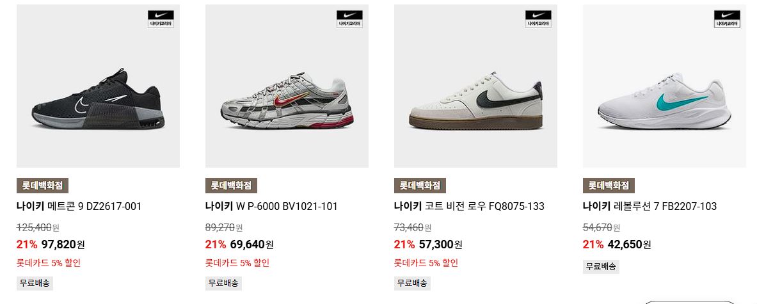Open product title 나이키 메트콘 9 DZ2617-001

[79, 207]
